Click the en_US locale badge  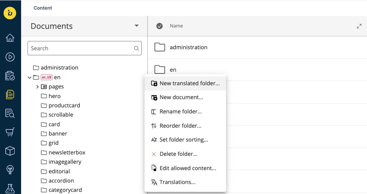47,77
